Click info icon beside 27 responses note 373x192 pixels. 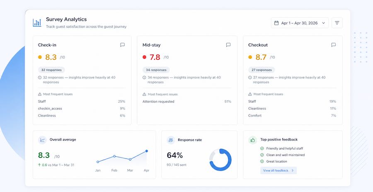click(250, 78)
